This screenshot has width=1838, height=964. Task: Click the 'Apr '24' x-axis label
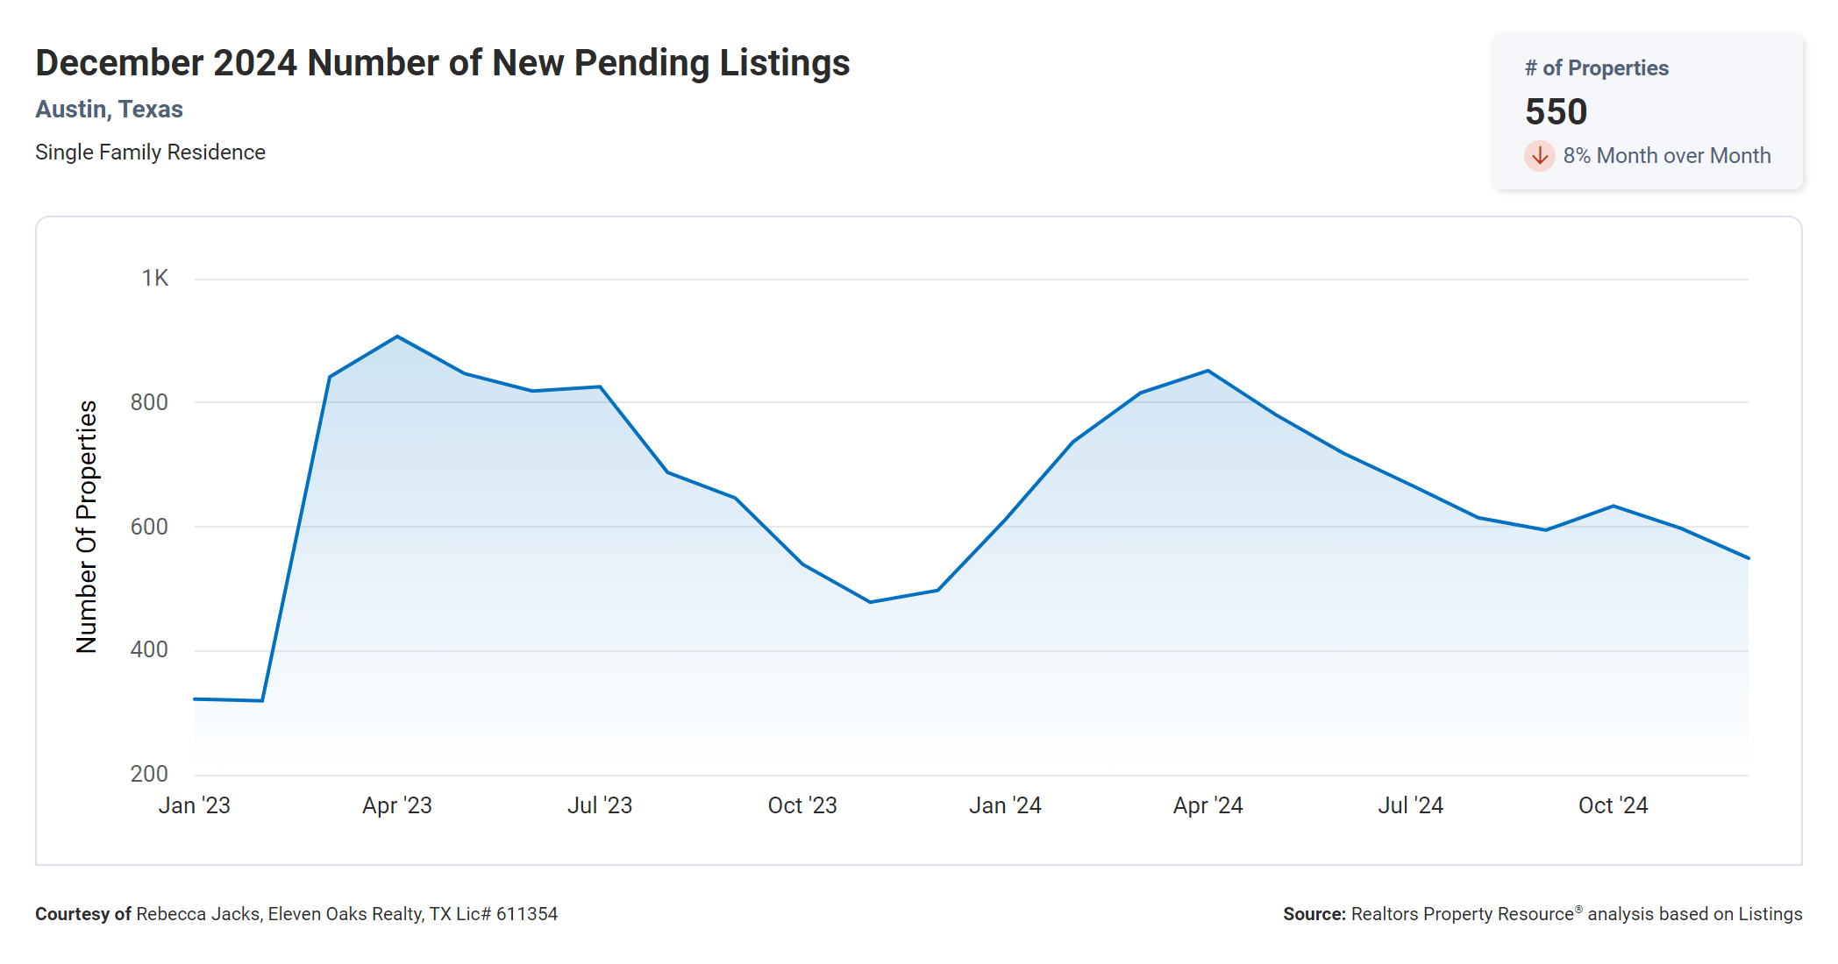1208,805
